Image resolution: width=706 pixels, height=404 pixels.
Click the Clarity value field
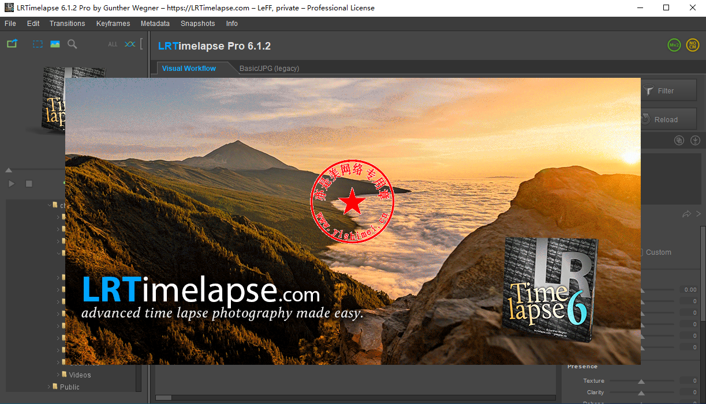[688, 392]
